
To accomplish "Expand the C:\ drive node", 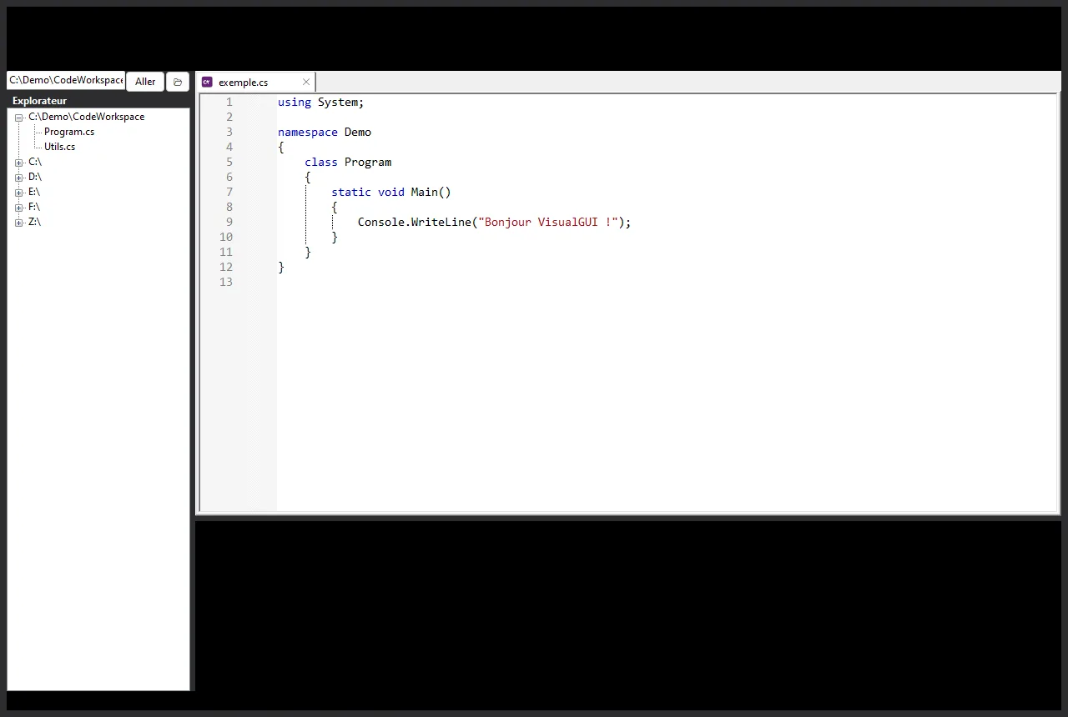I will coord(18,163).
